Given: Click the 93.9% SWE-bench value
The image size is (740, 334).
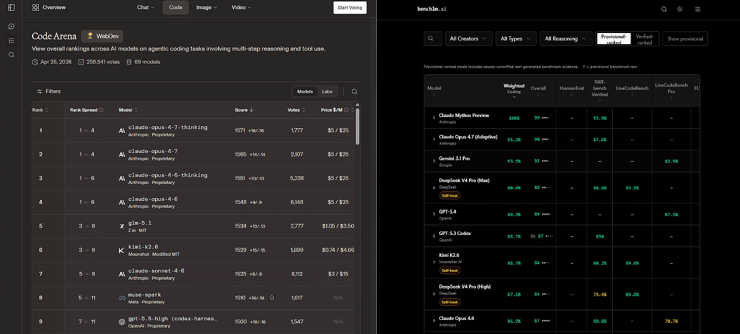Looking at the screenshot, I should click(x=600, y=118).
